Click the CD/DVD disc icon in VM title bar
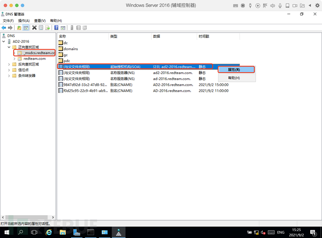This screenshot has height=238, width=322. pyautogui.click(x=258, y=6)
